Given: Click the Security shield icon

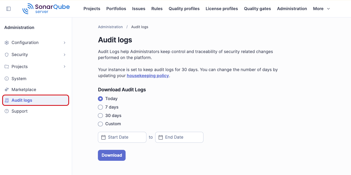Looking at the screenshot, I should pyautogui.click(x=6, y=54).
